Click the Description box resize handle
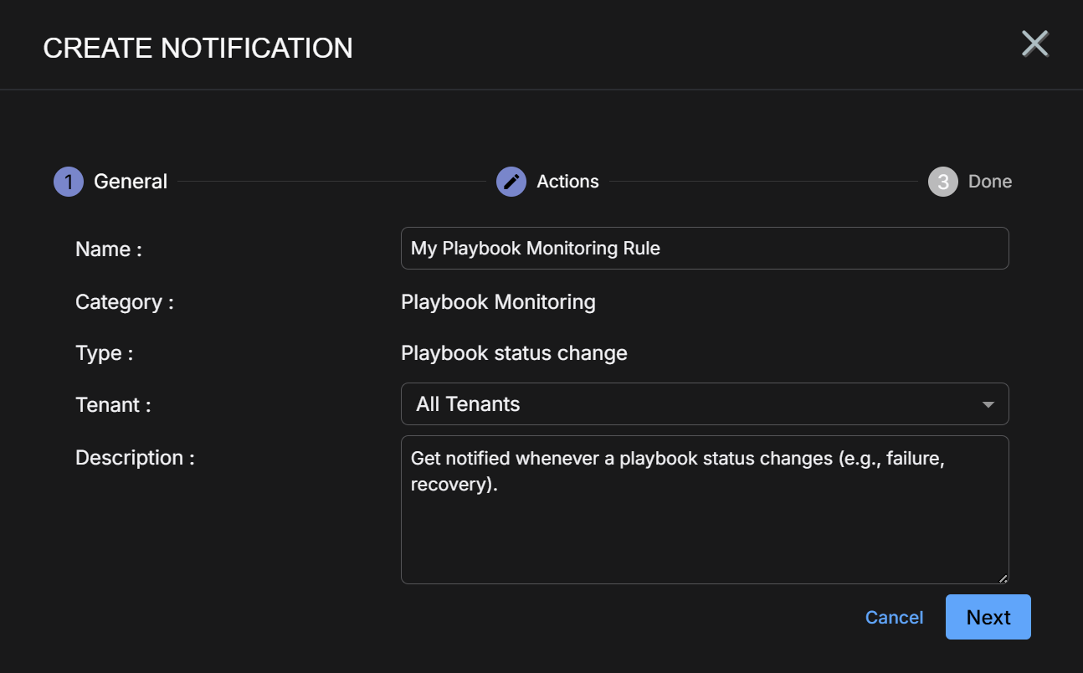This screenshot has height=673, width=1083. coord(1003,578)
